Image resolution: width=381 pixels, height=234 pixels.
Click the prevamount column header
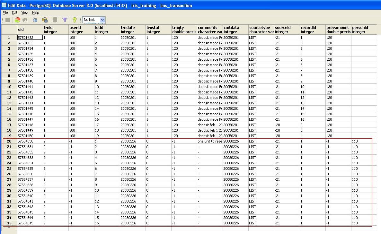pyautogui.click(x=339, y=30)
